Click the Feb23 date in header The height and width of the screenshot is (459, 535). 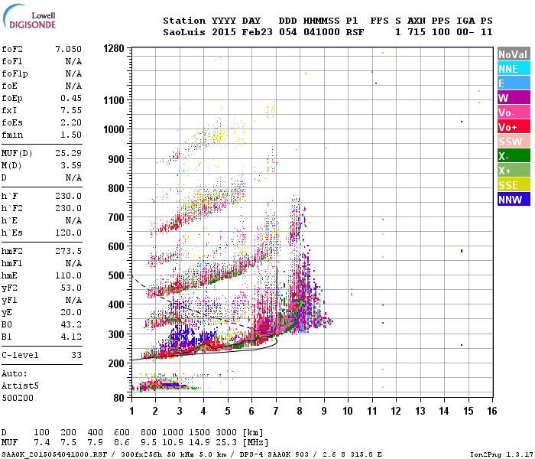tap(258, 32)
